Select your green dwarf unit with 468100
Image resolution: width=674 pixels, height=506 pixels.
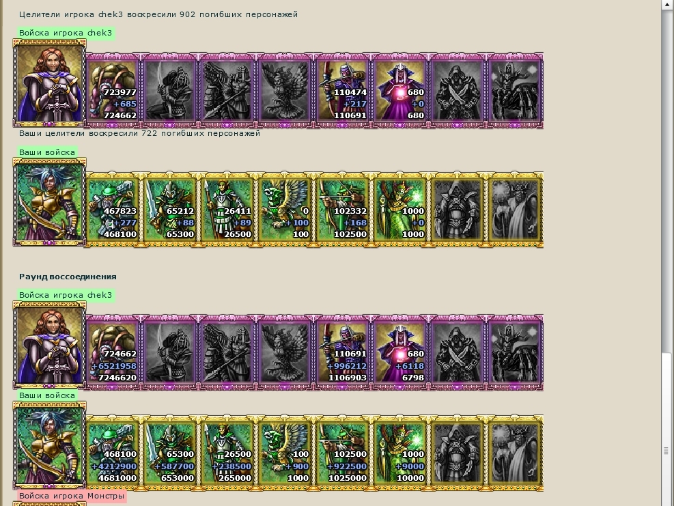pyautogui.click(x=113, y=210)
